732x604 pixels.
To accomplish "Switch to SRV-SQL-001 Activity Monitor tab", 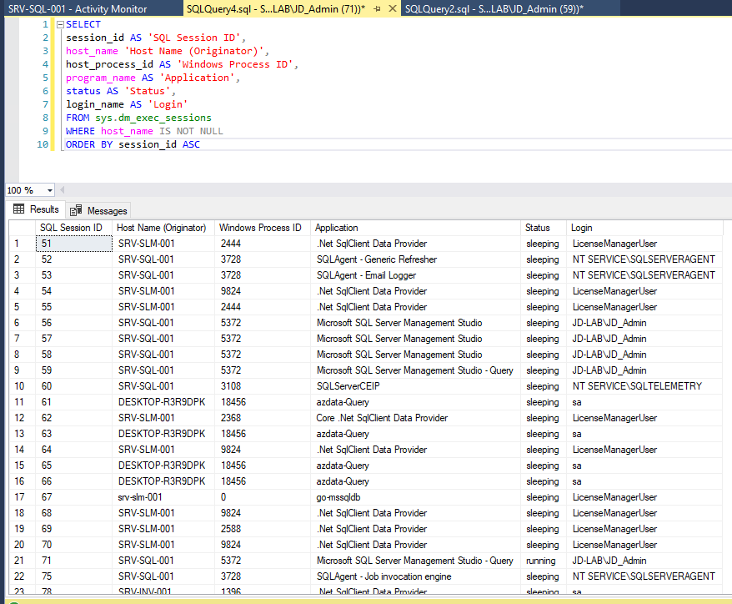I will point(77,8).
